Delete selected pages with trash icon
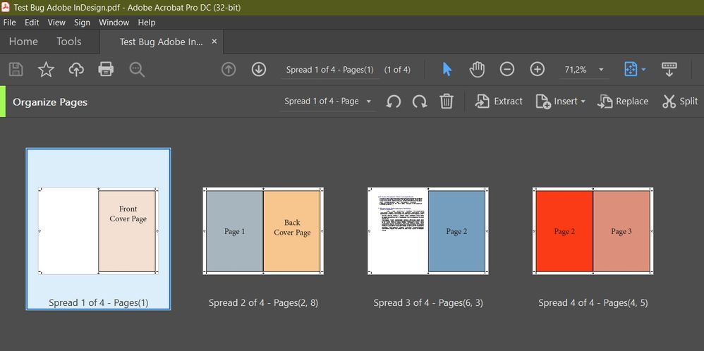Image resolution: width=704 pixels, height=351 pixels. point(447,101)
